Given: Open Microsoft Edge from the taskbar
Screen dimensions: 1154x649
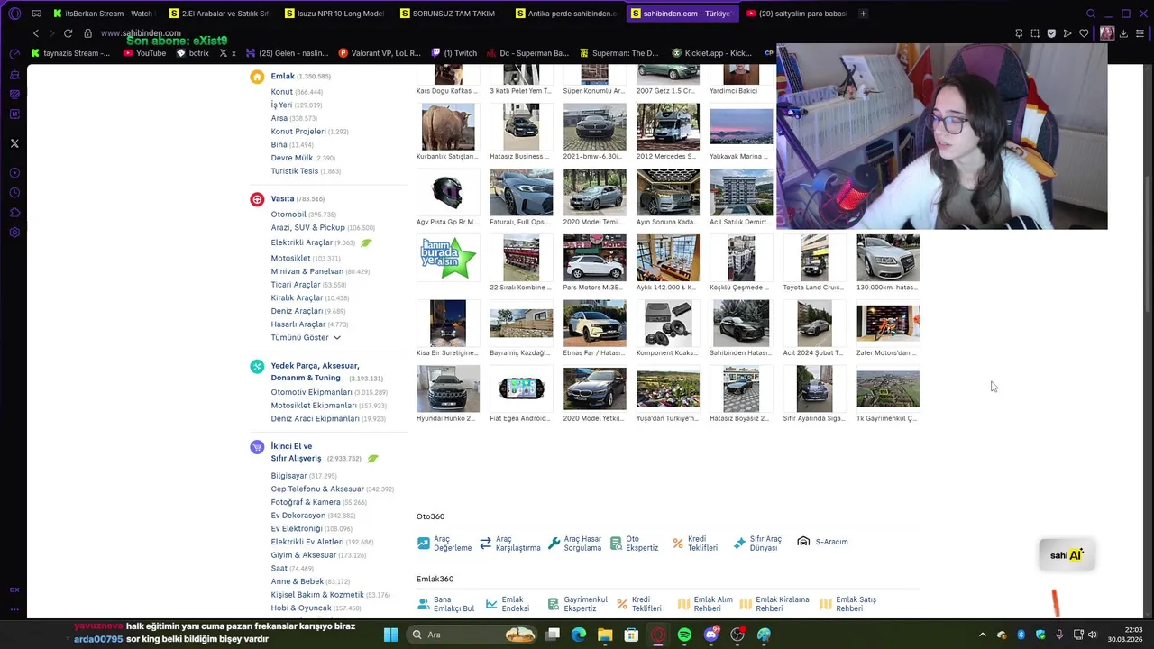Looking at the screenshot, I should (579, 635).
